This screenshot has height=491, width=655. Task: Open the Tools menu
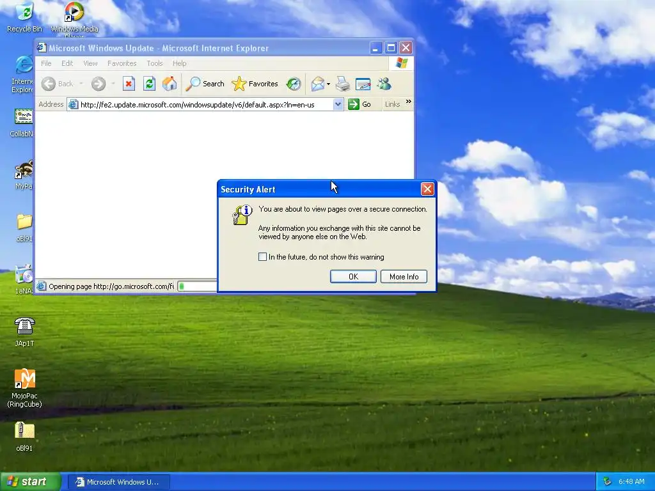155,63
